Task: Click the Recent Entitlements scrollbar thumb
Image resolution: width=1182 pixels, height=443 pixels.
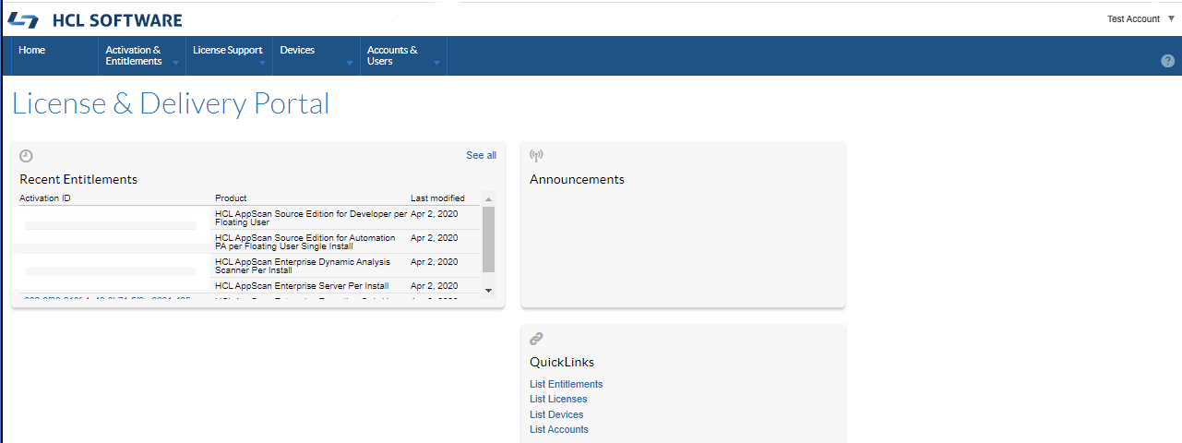Action: tap(489, 239)
